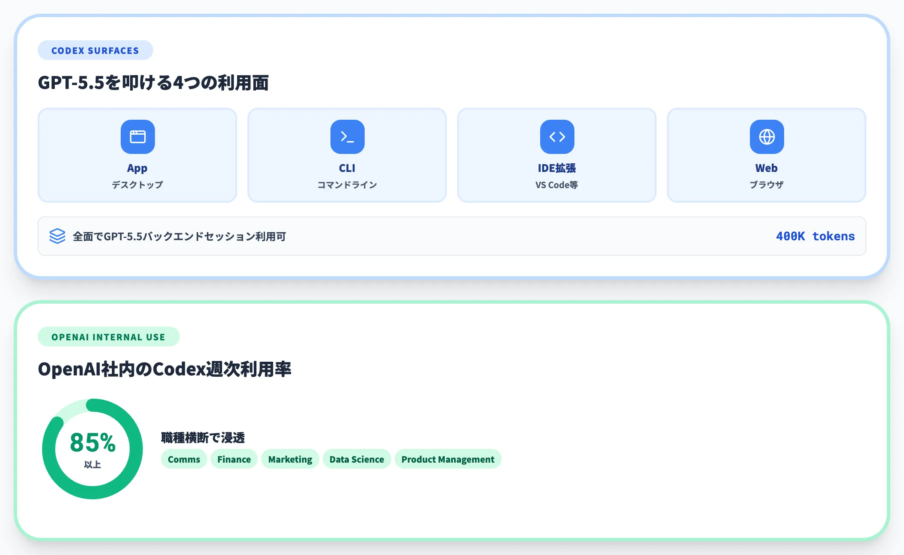Screen dimensions: 904x555
Task: Toggle the Finance usage tag
Action: point(234,459)
